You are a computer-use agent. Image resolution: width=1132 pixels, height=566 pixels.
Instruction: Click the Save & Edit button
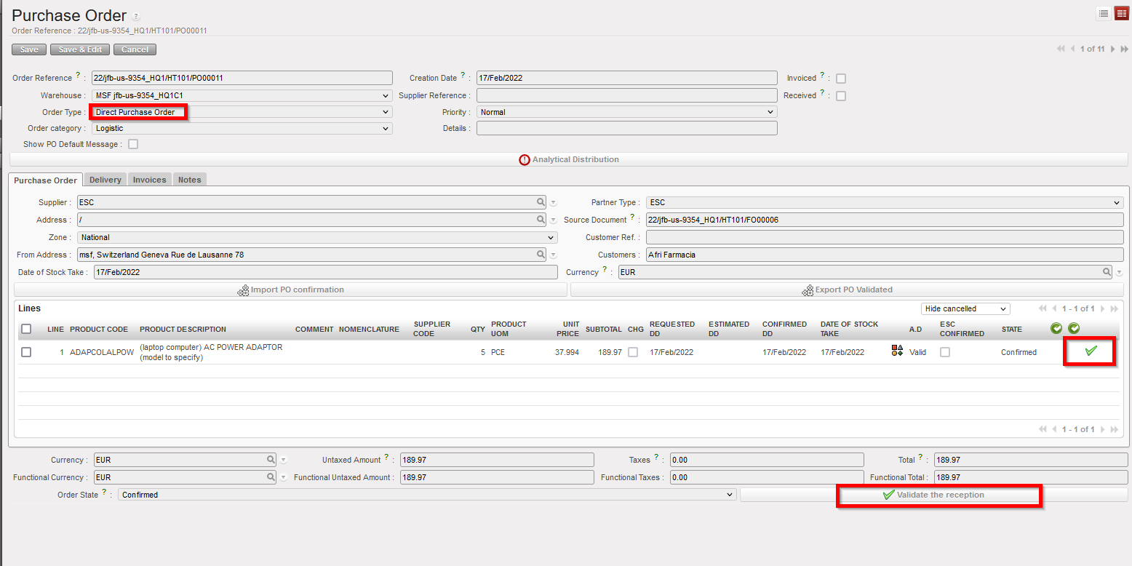click(80, 49)
